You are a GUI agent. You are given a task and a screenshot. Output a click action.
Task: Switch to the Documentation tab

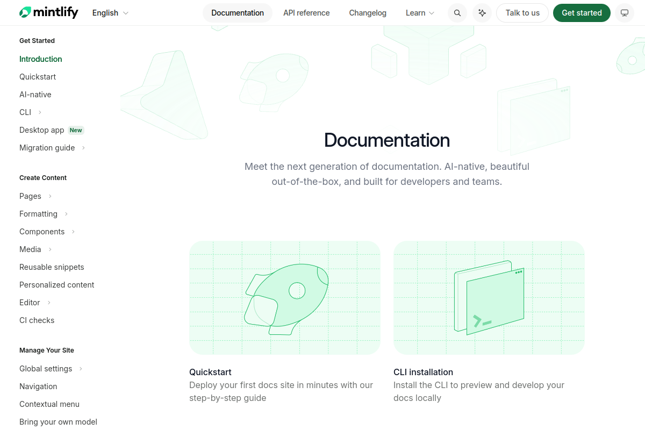238,13
